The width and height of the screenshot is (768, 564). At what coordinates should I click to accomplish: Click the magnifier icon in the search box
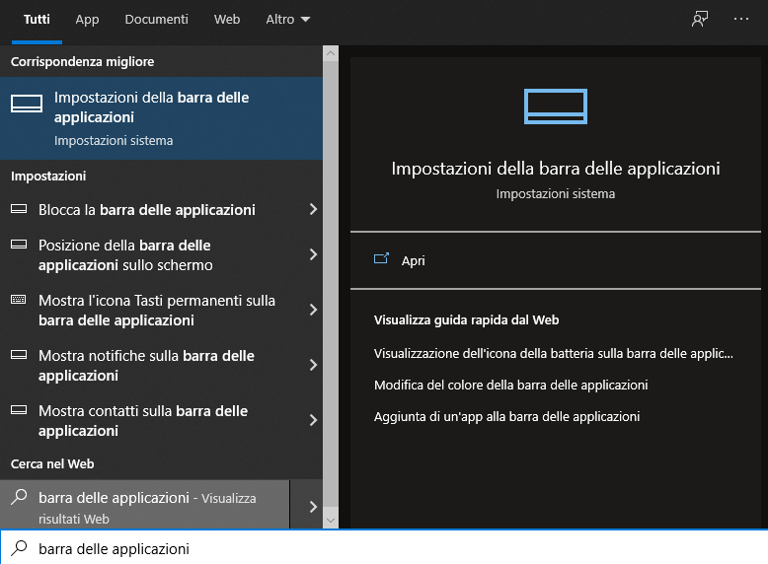tap(19, 548)
